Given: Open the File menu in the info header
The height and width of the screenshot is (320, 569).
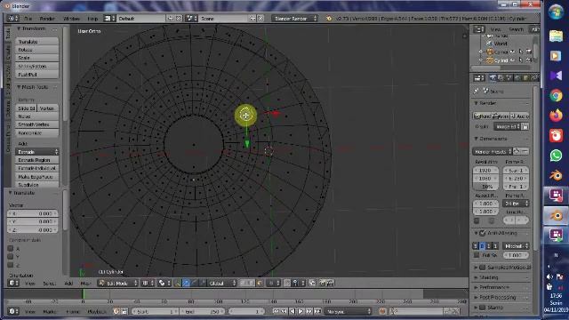Looking at the screenshot, I should coord(28,19).
